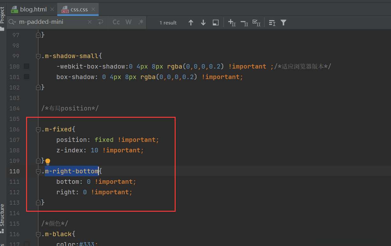Unselect occurrence icon in search bar

point(244,23)
